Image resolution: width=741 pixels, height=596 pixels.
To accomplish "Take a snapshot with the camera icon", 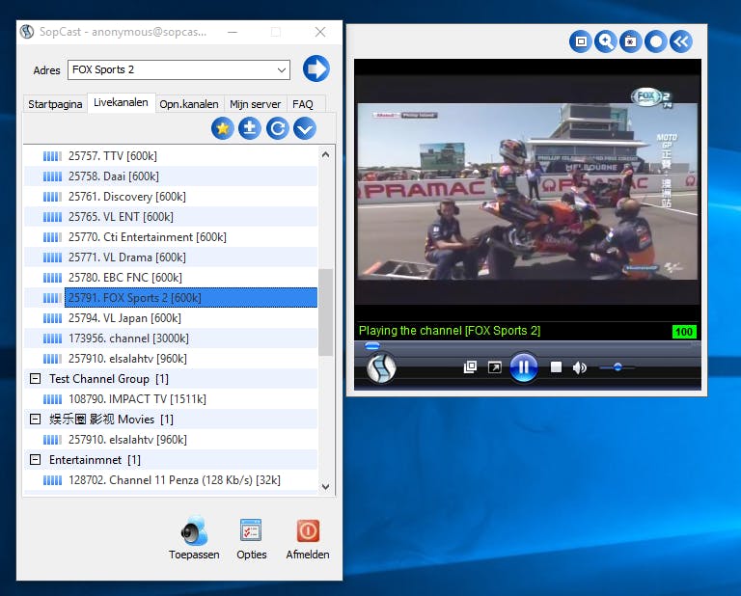I will [630, 41].
